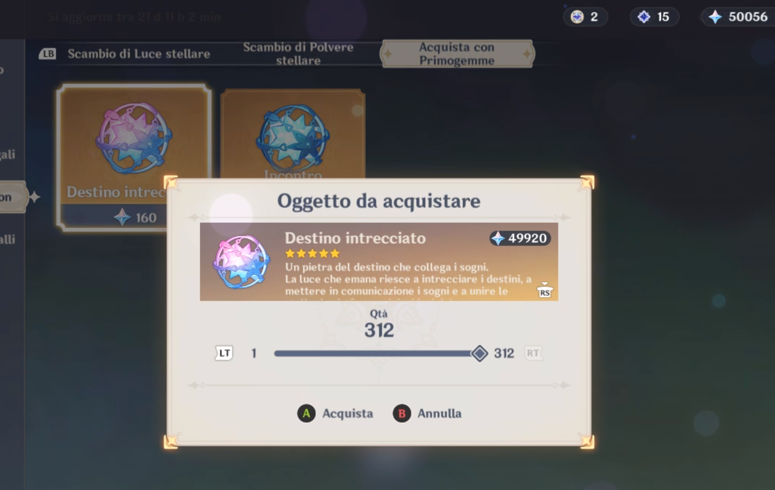Click the LB shoulder button icon
The image size is (775, 490).
pyautogui.click(x=47, y=54)
